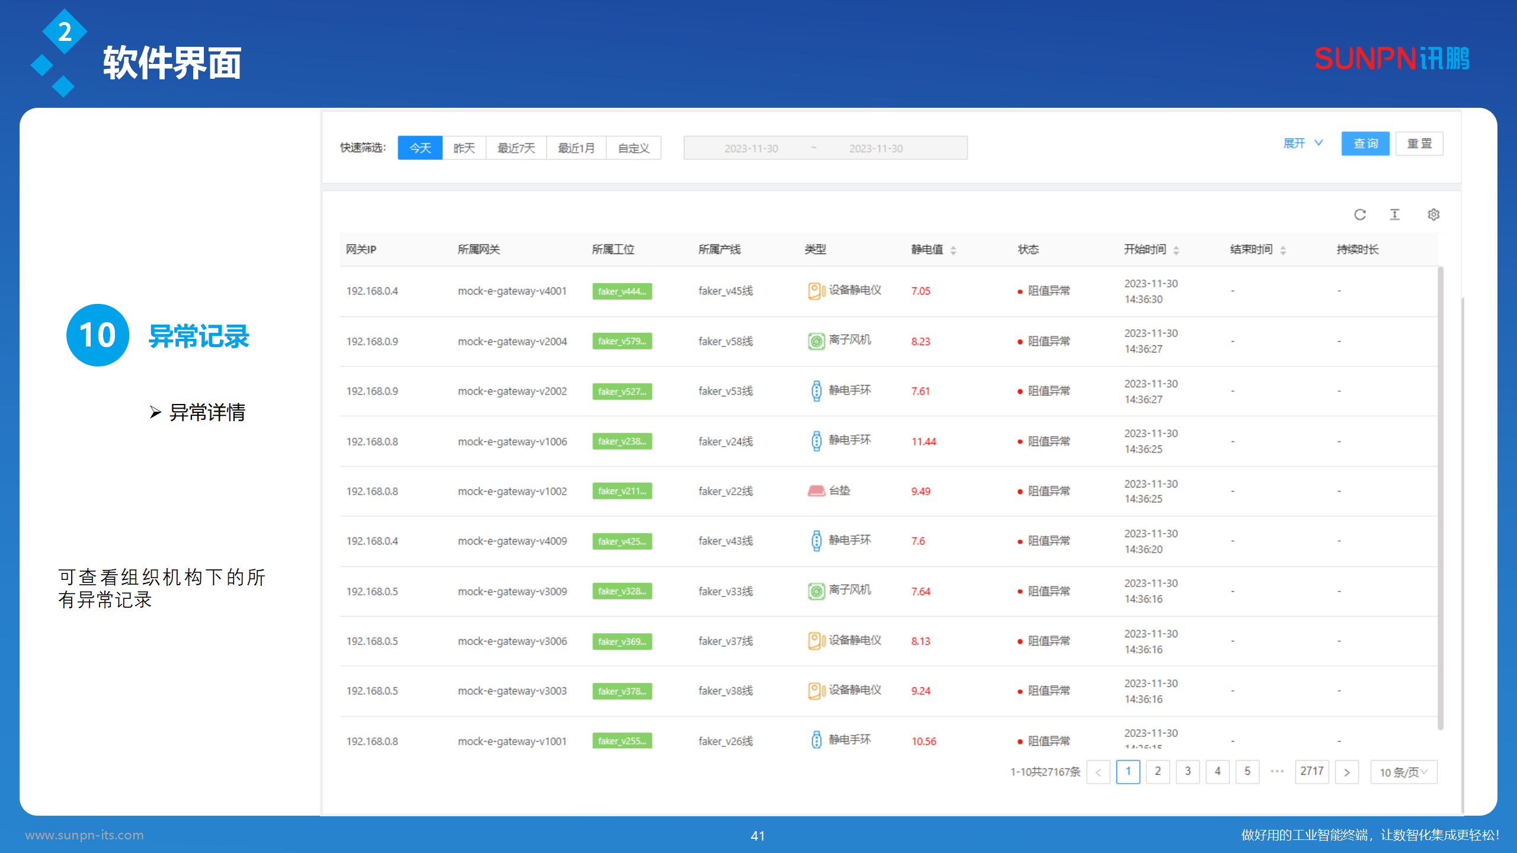1517x853 pixels.
Task: Select the 最近7天 quick filter
Action: [x=516, y=148]
